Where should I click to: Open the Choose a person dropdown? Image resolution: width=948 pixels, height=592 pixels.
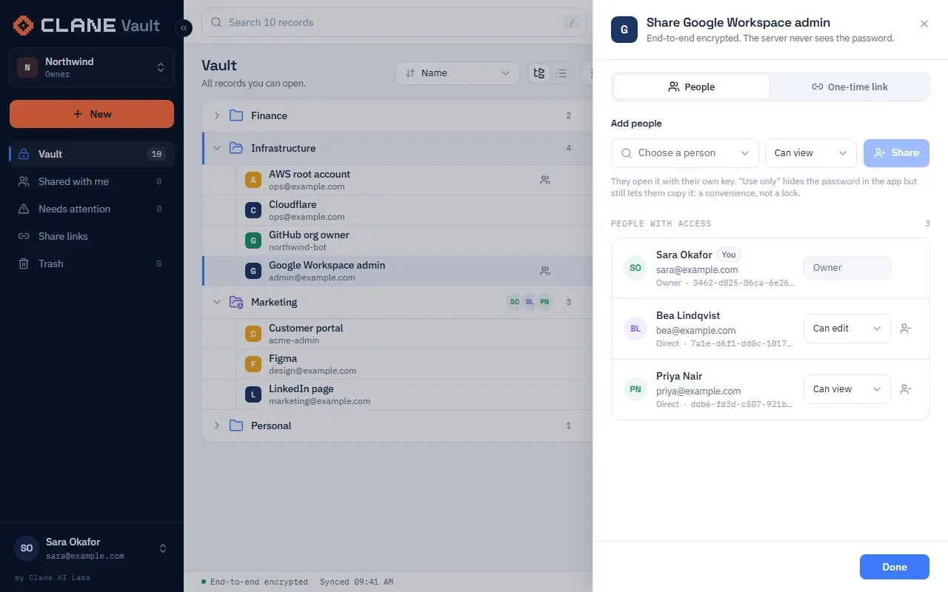click(685, 153)
